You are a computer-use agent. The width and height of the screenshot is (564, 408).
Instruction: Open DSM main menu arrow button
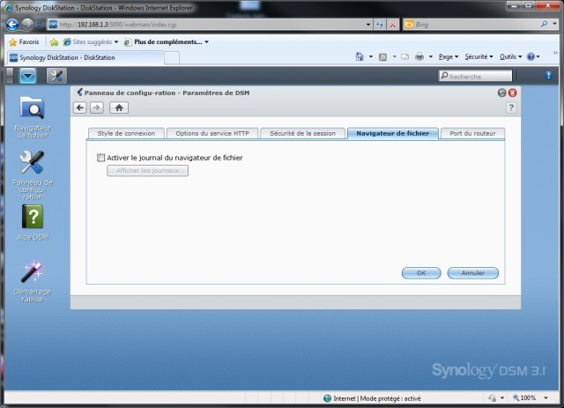pyautogui.click(x=28, y=76)
